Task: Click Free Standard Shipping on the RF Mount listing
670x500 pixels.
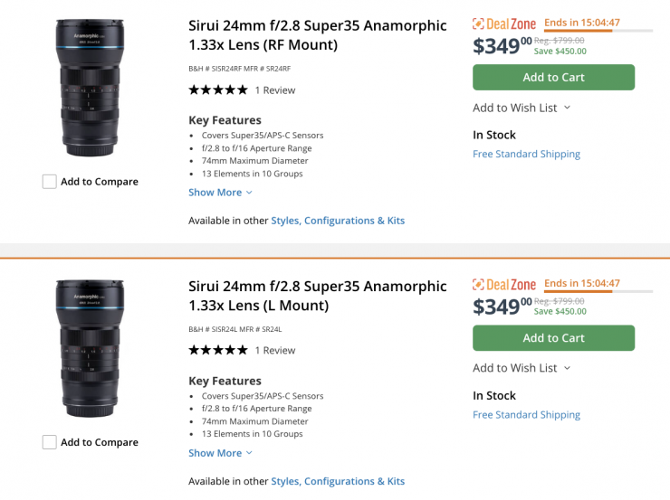Action: pos(526,155)
